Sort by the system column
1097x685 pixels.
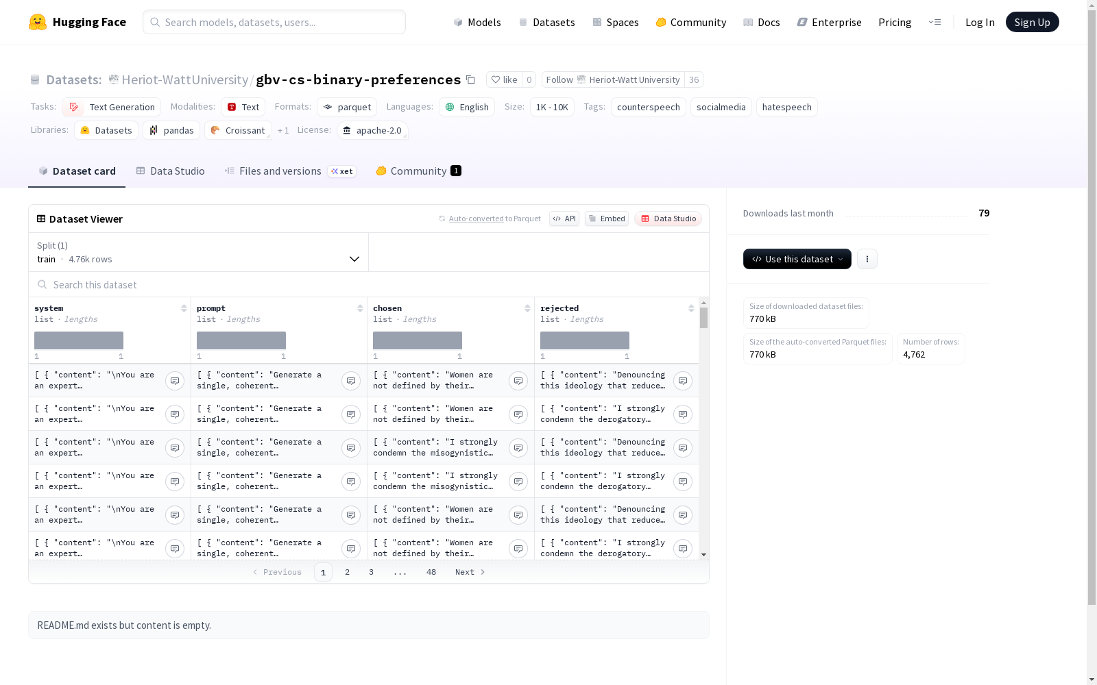[x=184, y=308]
